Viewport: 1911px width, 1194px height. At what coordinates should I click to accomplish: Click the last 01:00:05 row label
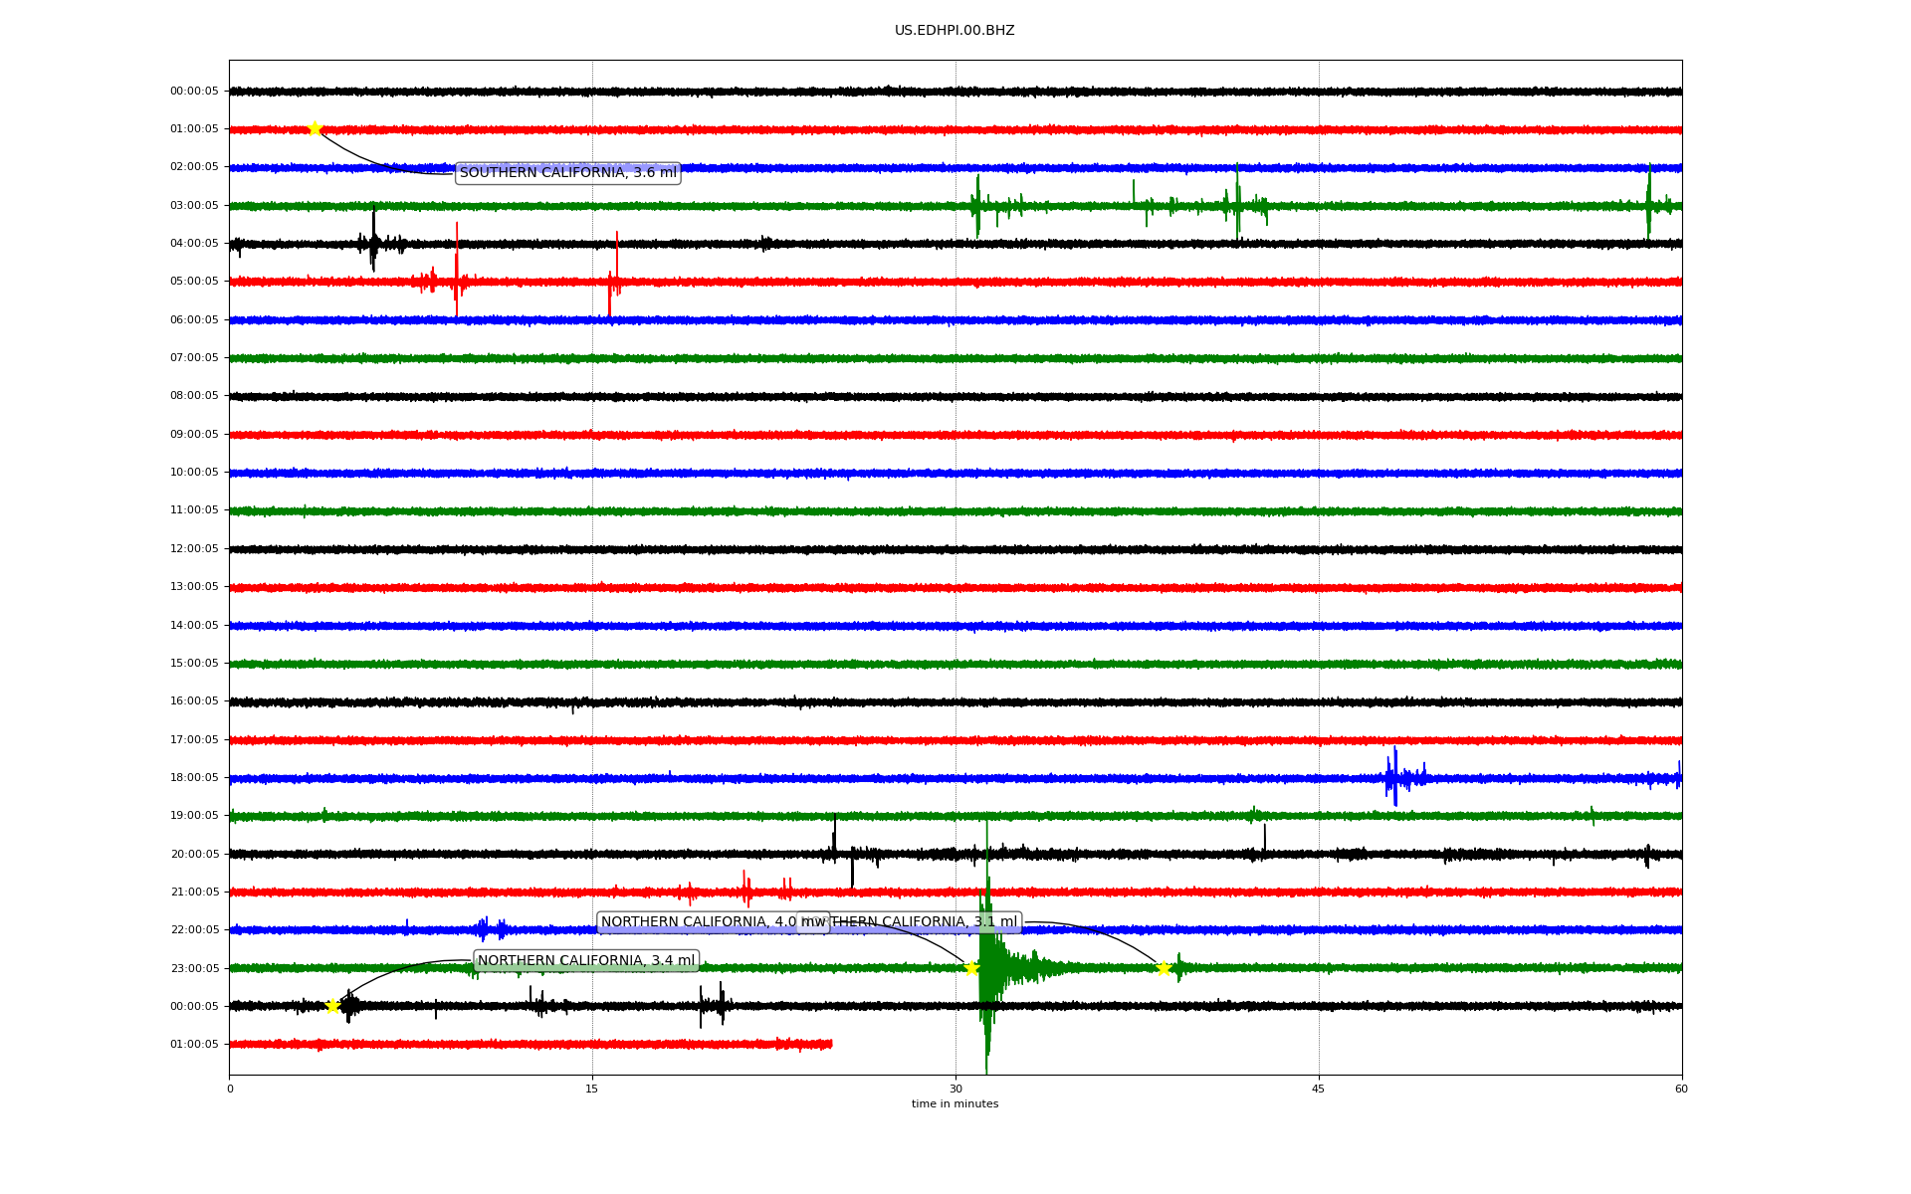[194, 1045]
